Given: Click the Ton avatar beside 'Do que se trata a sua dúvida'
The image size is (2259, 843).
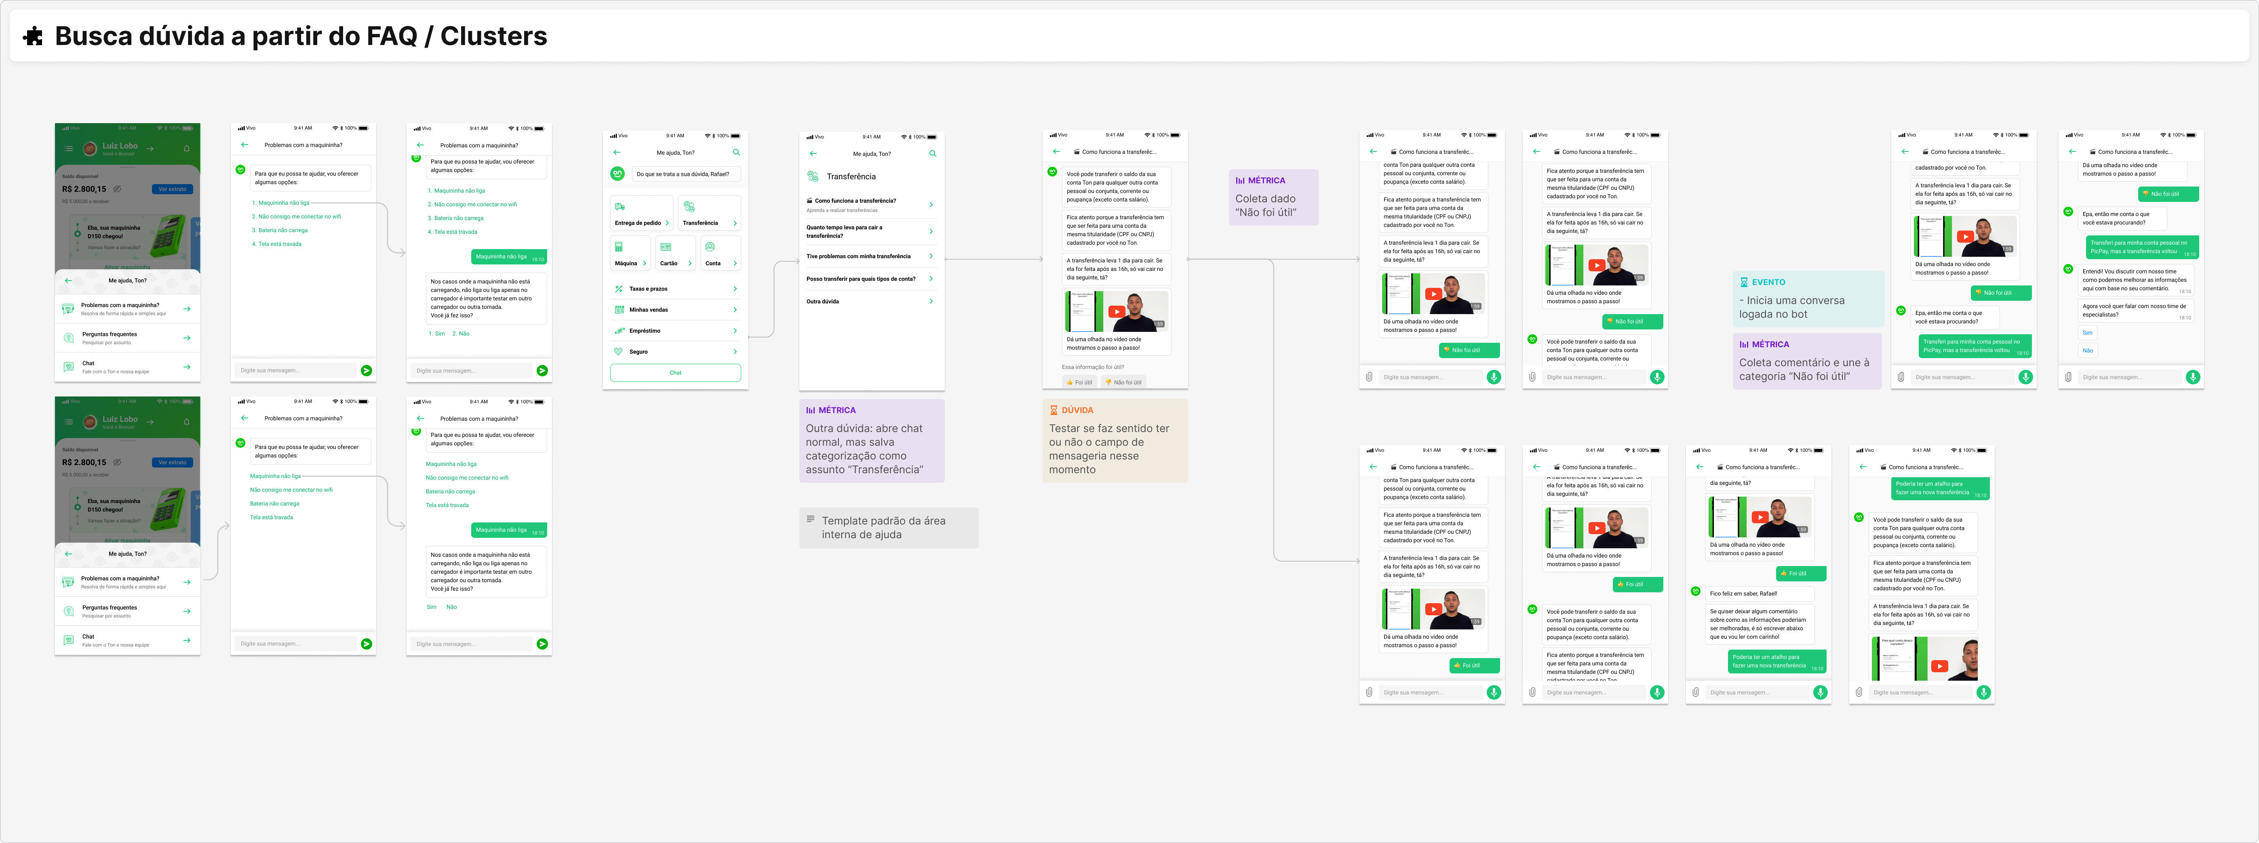Looking at the screenshot, I should tap(617, 174).
